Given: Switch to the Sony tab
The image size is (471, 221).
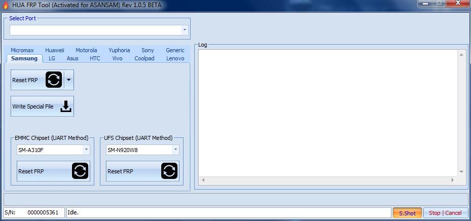Looking at the screenshot, I should (148, 50).
